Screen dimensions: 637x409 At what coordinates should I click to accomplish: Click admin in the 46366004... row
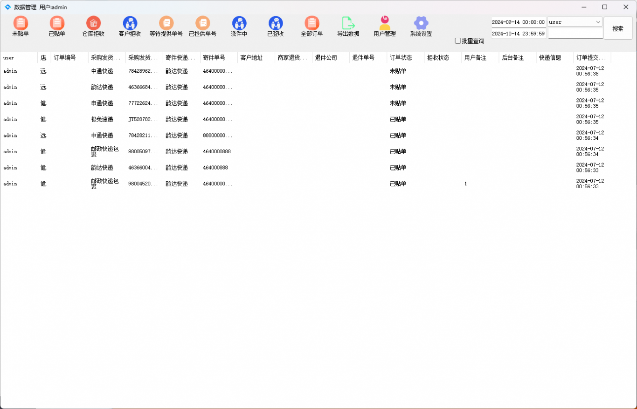coord(10,167)
